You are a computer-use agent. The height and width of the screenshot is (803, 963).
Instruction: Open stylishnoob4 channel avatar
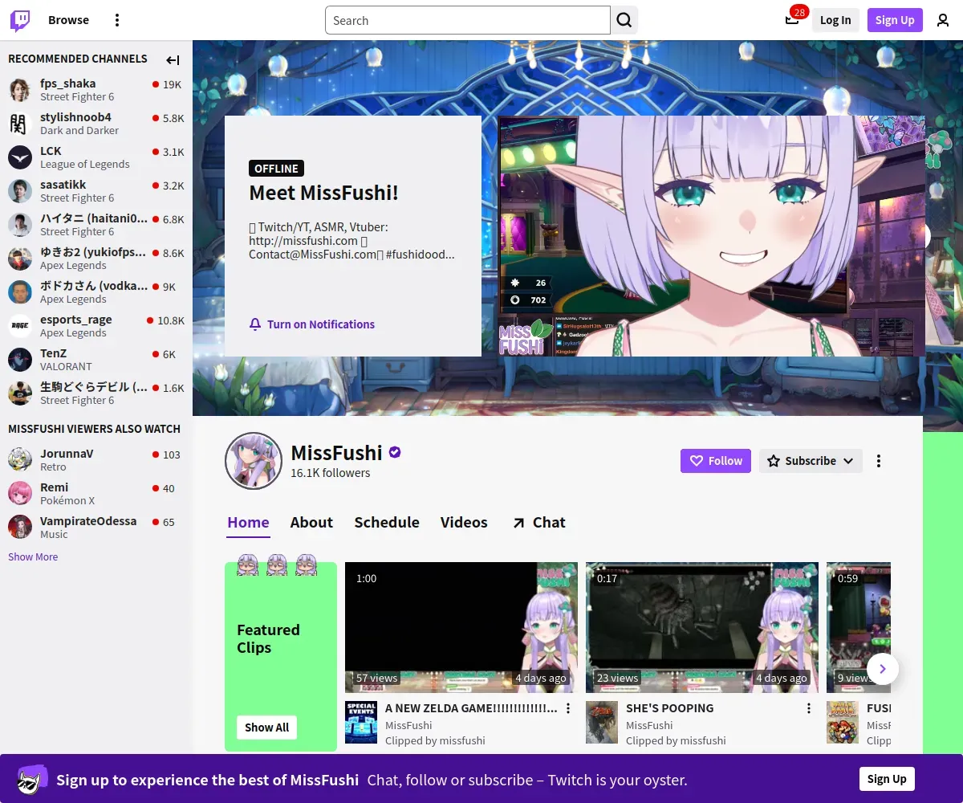point(20,124)
